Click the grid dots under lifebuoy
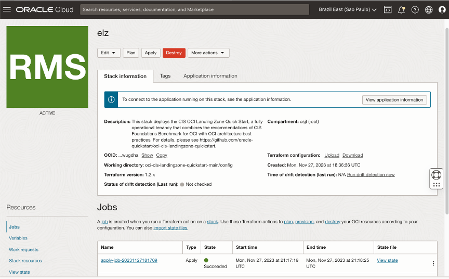The height and width of the screenshot is (279, 449). click(437, 185)
